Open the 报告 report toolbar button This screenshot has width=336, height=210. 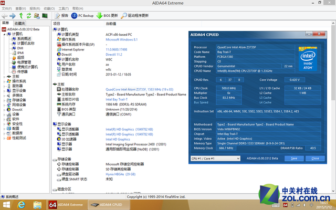pos(61,16)
